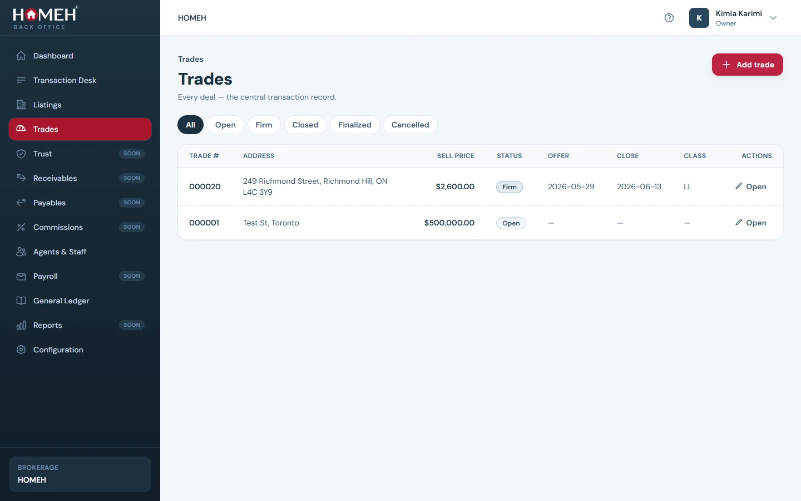Click the Commissions percent icon

(21, 227)
